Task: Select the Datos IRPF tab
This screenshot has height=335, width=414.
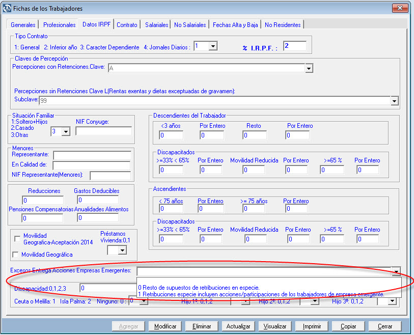Action: (x=96, y=24)
